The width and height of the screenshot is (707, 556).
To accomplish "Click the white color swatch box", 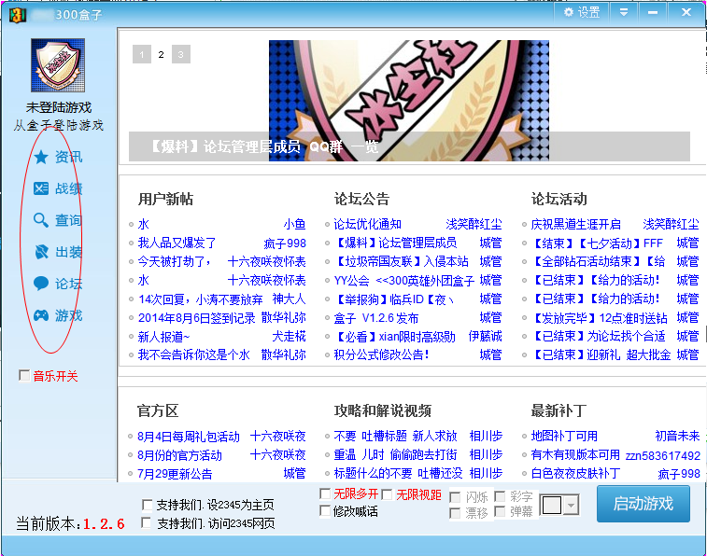I will 552,505.
